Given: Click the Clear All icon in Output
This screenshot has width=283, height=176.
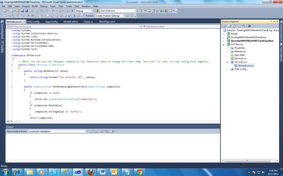Looking at the screenshot, I should (x=107, y=131).
